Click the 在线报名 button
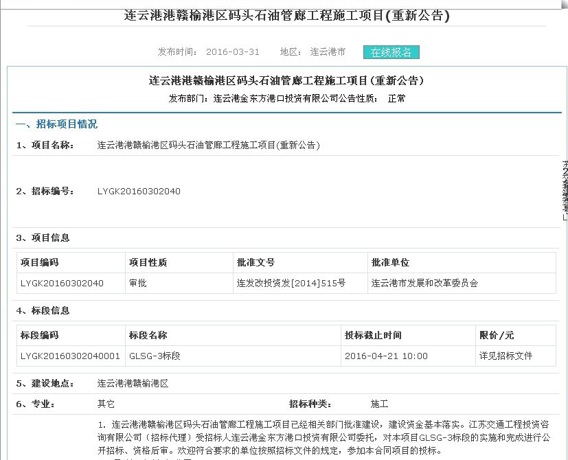 pyautogui.click(x=391, y=52)
